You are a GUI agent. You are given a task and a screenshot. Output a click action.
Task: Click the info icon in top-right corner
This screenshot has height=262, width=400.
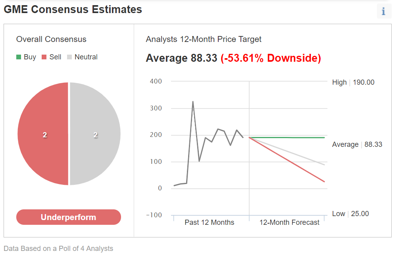coord(384,11)
